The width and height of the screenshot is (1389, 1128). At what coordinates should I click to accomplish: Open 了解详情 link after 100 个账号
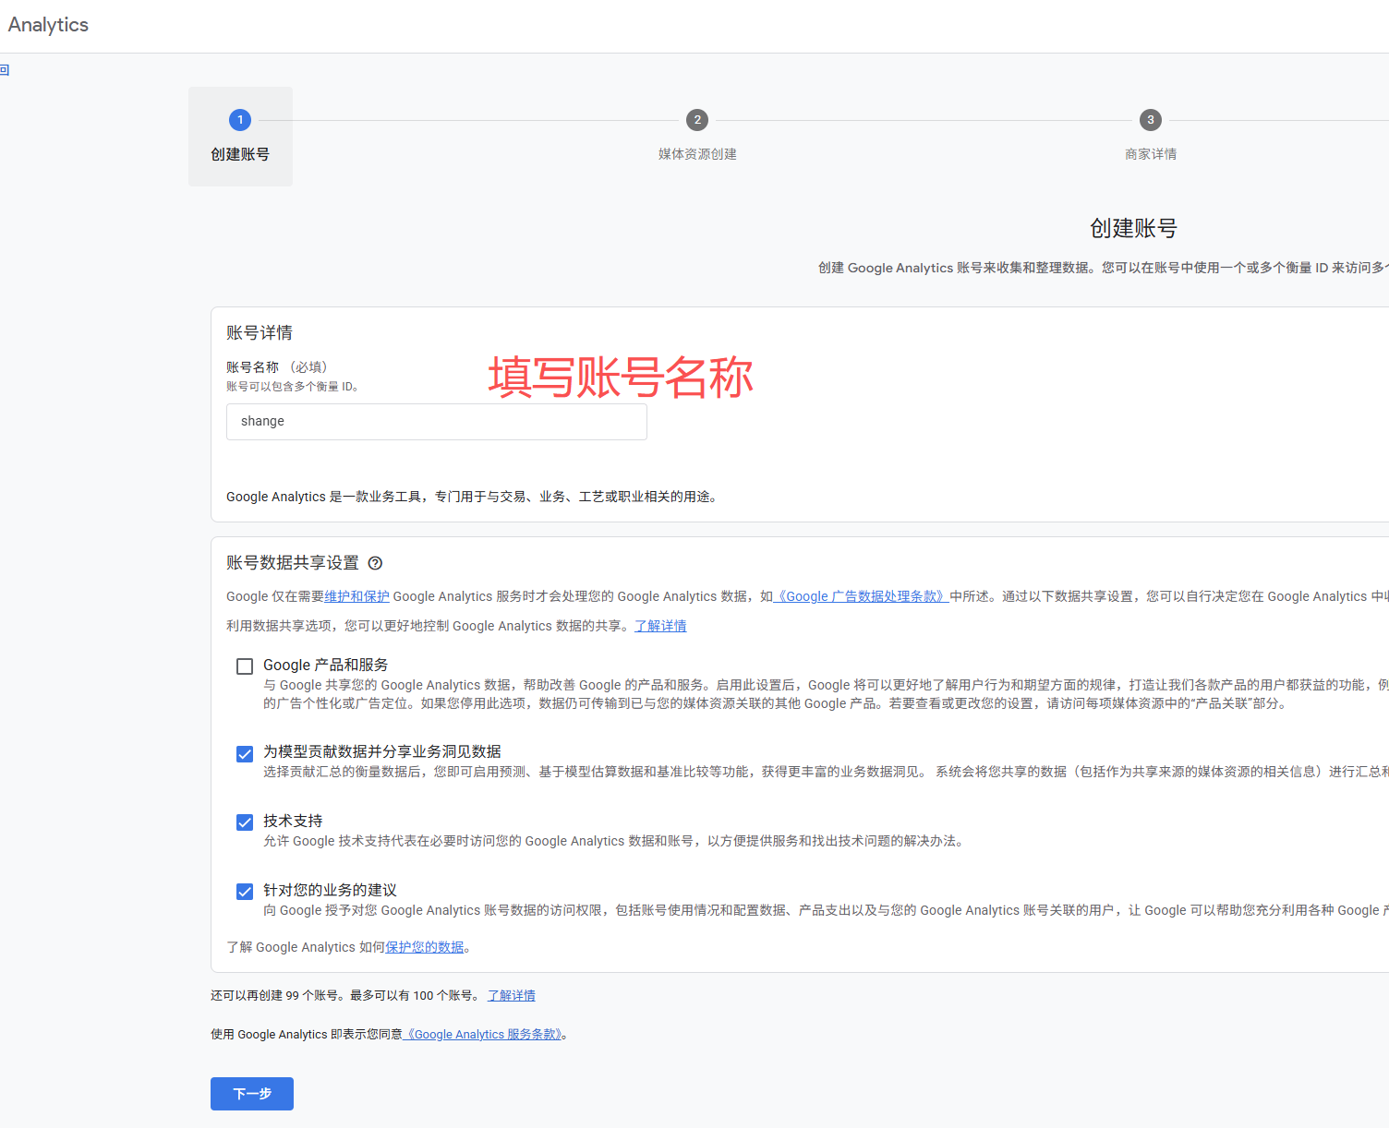coord(512,995)
